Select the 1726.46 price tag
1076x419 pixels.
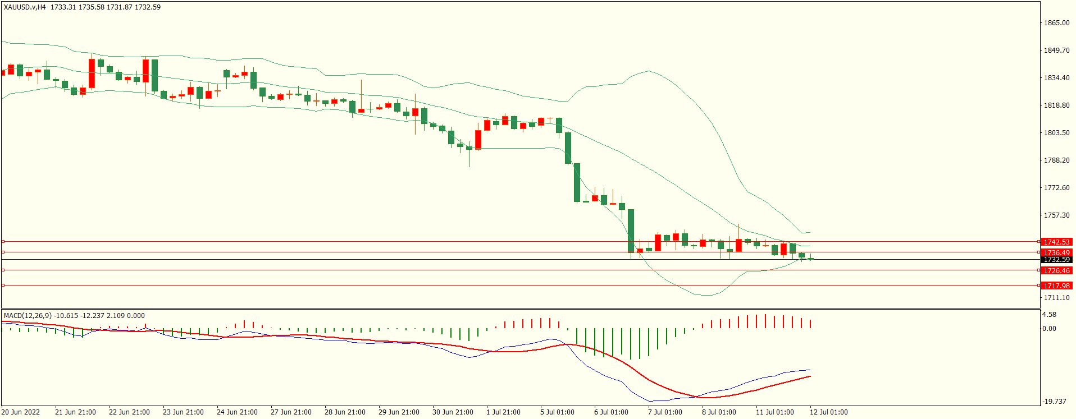coord(1056,270)
